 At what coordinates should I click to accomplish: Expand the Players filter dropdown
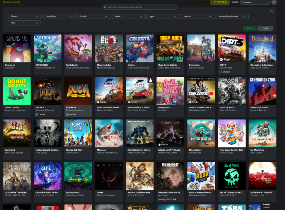[24, 17]
